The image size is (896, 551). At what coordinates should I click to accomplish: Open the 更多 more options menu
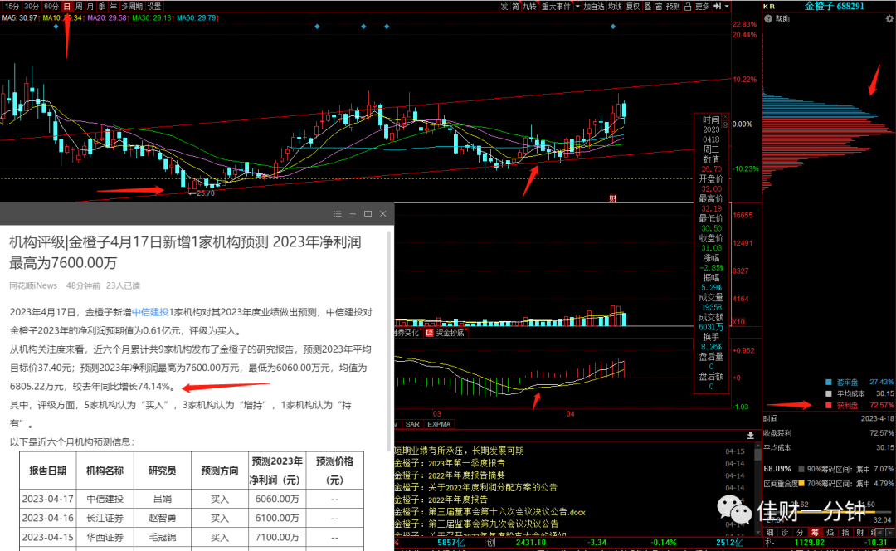tap(703, 7)
